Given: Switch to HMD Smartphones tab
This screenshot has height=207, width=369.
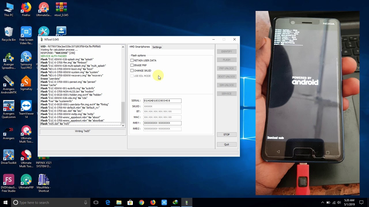Looking at the screenshot, I should 140,47.
